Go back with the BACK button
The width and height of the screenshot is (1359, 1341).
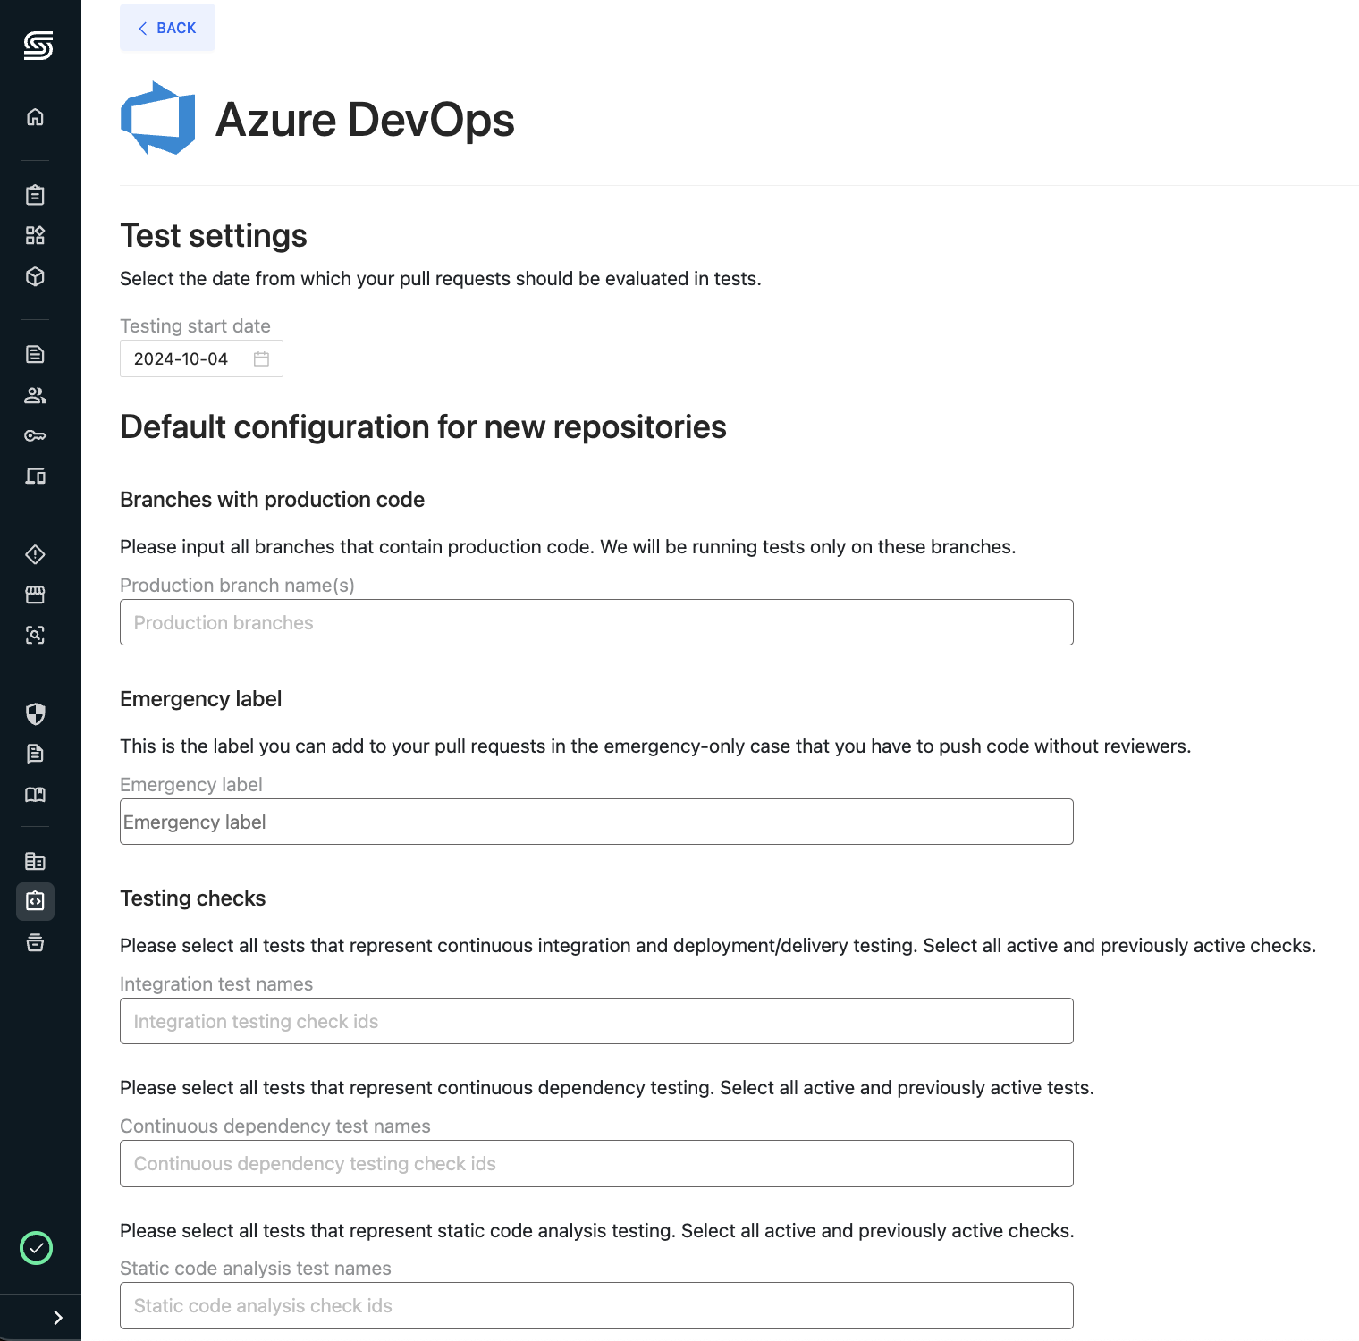(x=167, y=28)
